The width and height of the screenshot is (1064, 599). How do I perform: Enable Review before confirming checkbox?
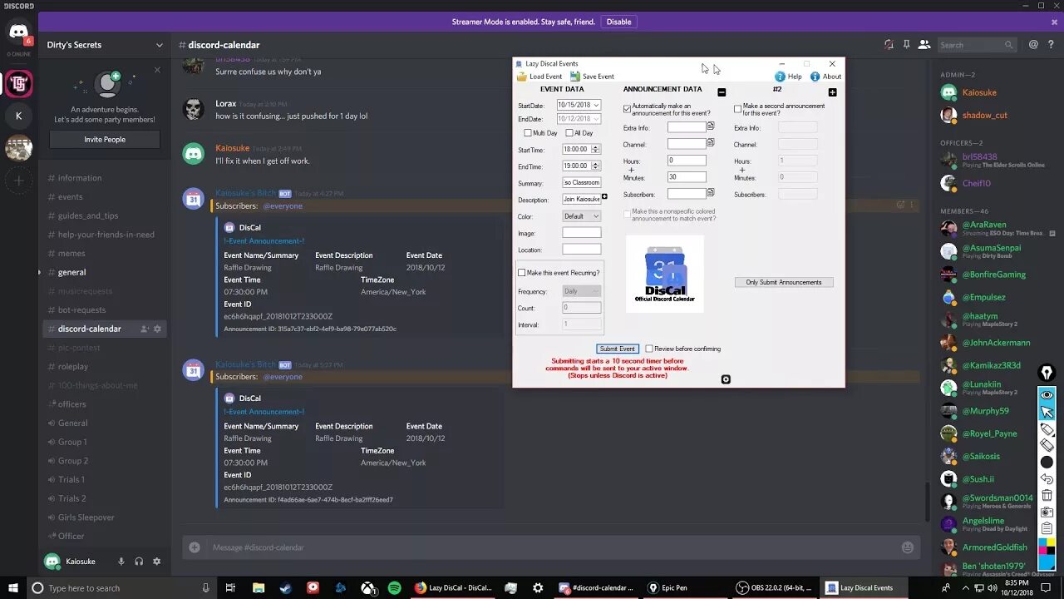click(650, 349)
